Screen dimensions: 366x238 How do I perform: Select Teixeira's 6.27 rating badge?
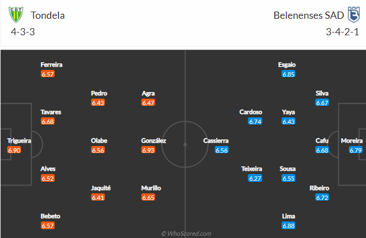coord(255,178)
